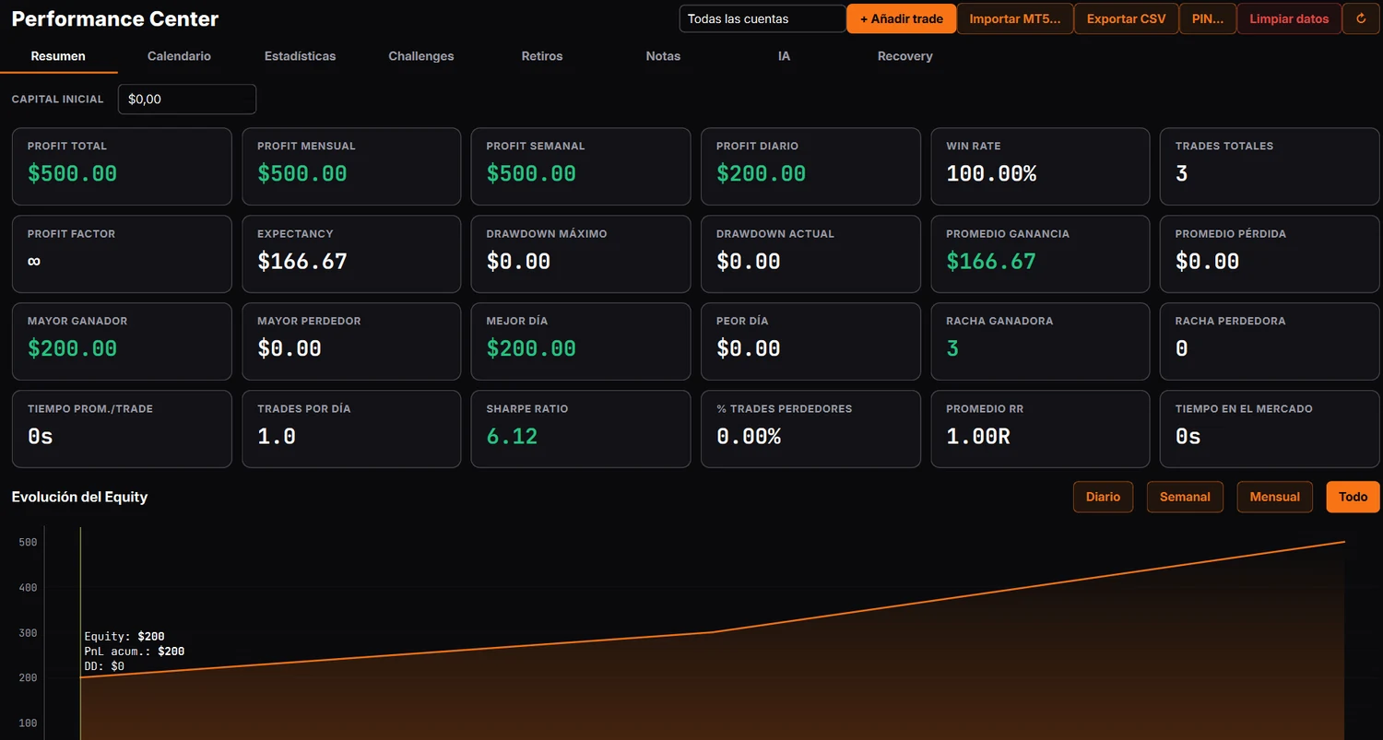
Task: Click the Añadir trade button
Action: pos(902,18)
